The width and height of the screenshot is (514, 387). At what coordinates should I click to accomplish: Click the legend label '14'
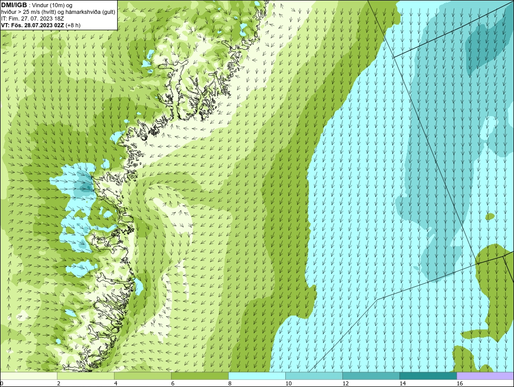[x=402, y=383]
